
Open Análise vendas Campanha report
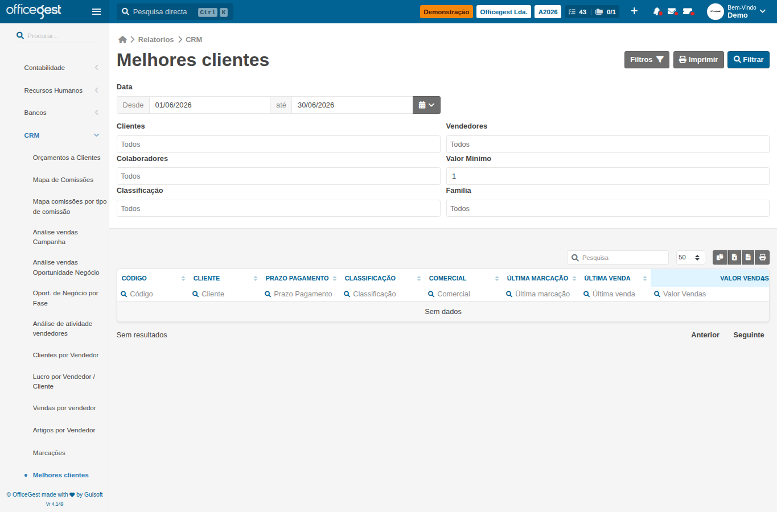(x=55, y=237)
